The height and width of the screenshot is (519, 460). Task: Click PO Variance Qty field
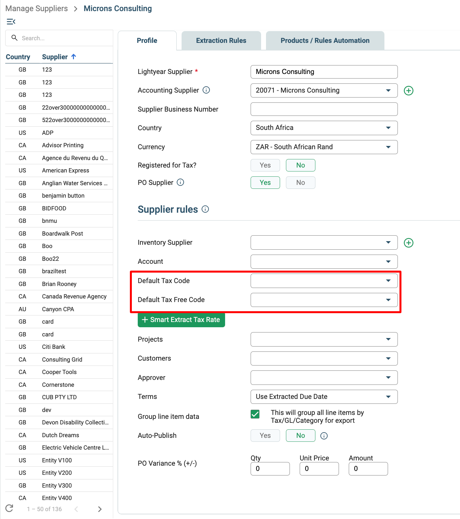tap(270, 469)
